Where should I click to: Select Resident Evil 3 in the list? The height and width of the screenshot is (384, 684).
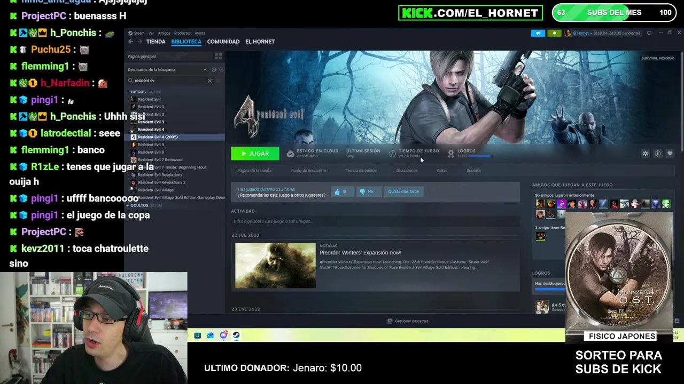pos(151,122)
